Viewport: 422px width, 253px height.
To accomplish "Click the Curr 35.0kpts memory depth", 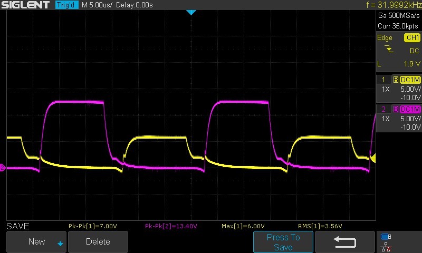I will tap(398, 26).
